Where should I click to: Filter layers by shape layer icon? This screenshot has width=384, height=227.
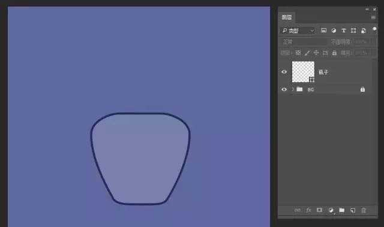coord(353,31)
